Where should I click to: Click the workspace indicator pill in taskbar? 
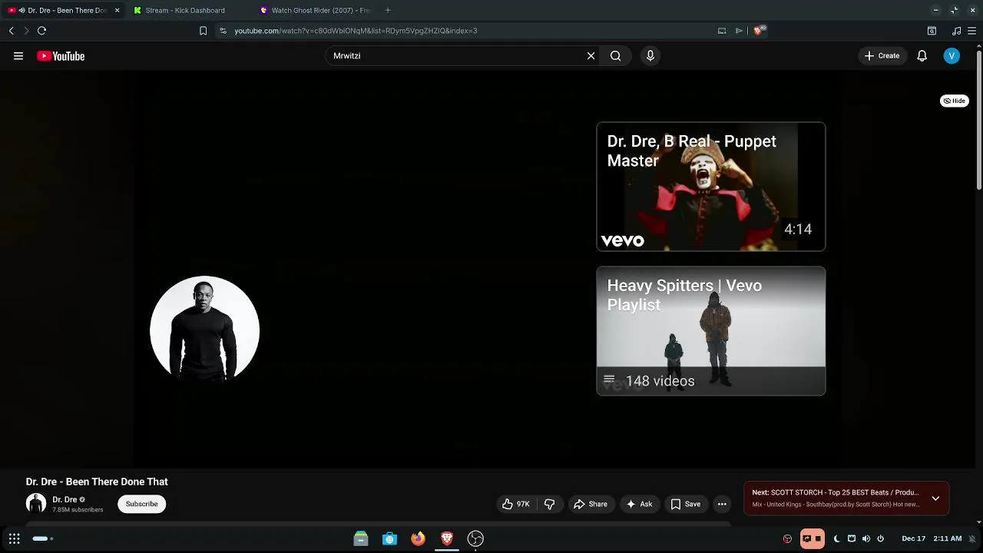coord(42,538)
